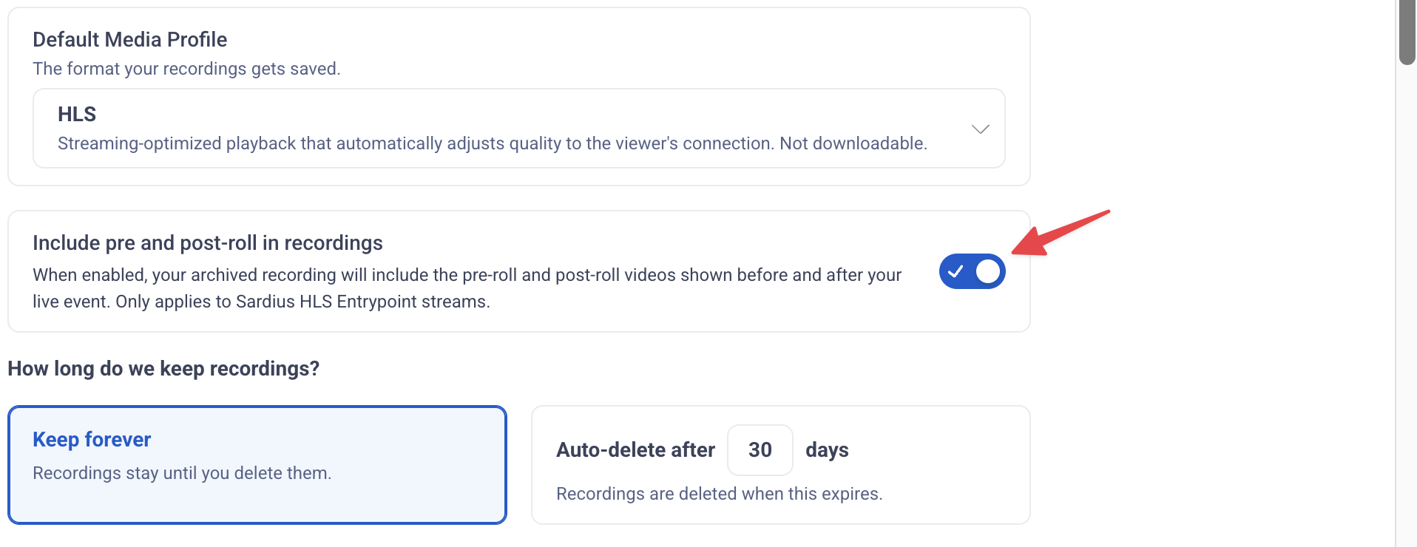The image size is (1417, 547).
Task: Click 'The format your recordings gets saved.' text
Action: tap(186, 69)
